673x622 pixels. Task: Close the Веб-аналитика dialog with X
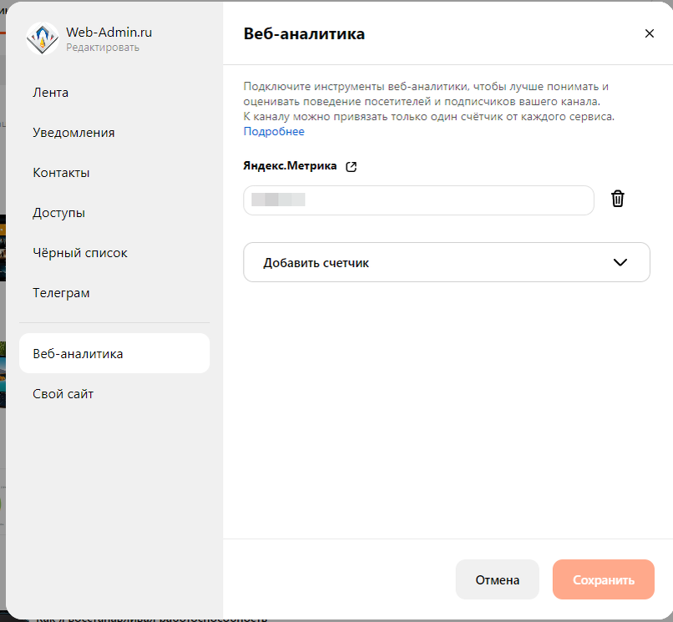[x=649, y=33]
